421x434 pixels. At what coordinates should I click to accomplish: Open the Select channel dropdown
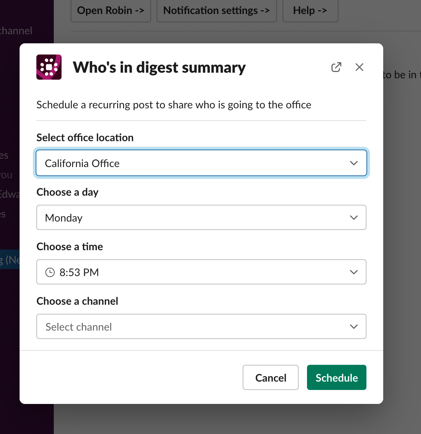pos(201,326)
